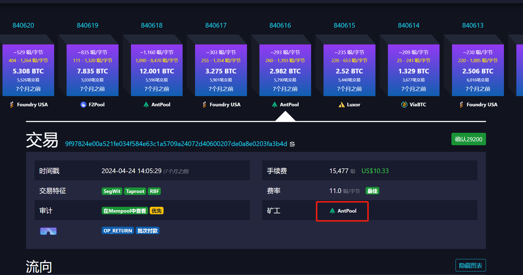The width and height of the screenshot is (523, 275).
Task: Click the fee amount 15,477 聪
Action: pos(343,171)
